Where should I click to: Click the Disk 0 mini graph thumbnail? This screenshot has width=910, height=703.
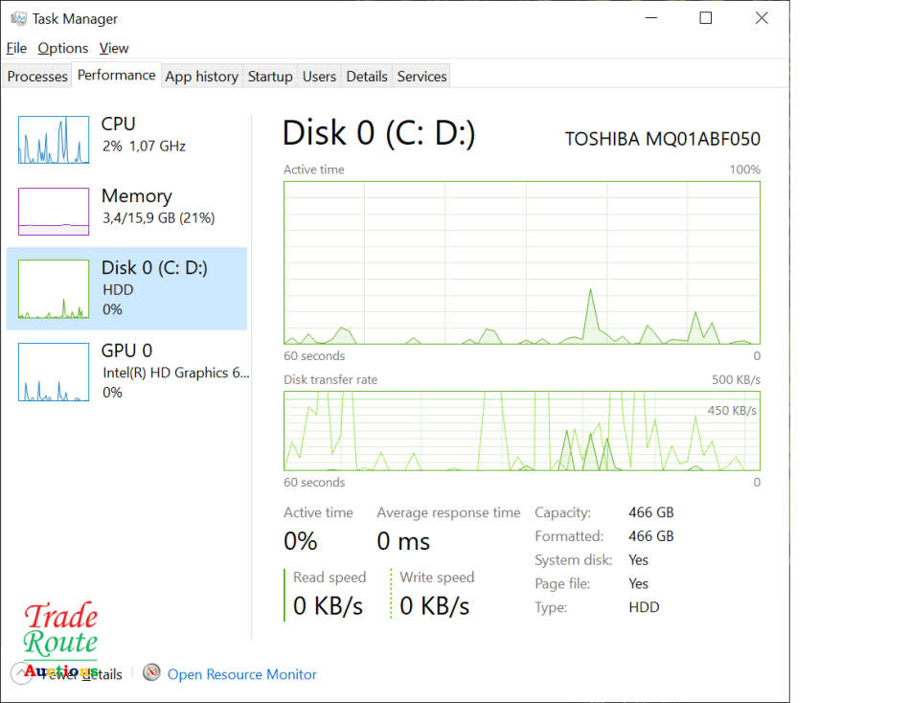click(x=54, y=289)
